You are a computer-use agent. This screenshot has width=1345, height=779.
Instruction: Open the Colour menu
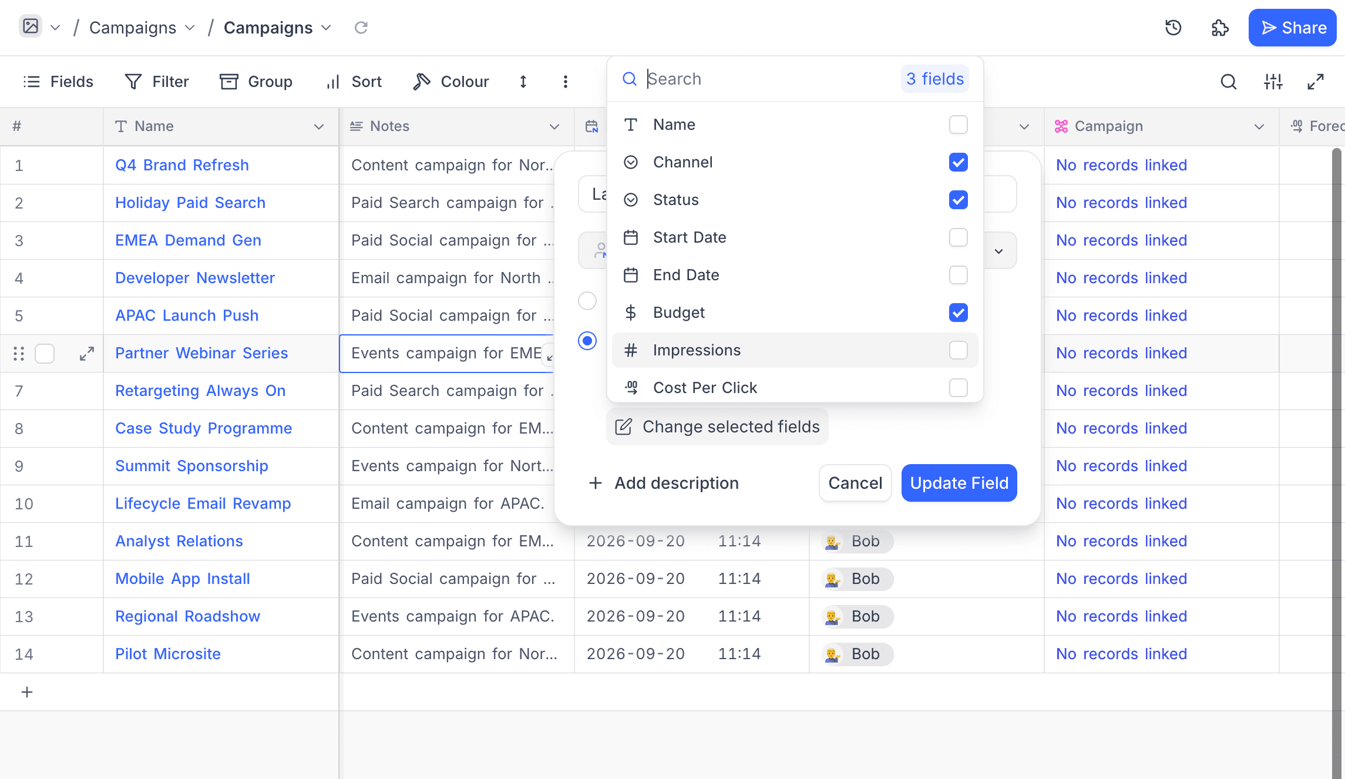451,82
